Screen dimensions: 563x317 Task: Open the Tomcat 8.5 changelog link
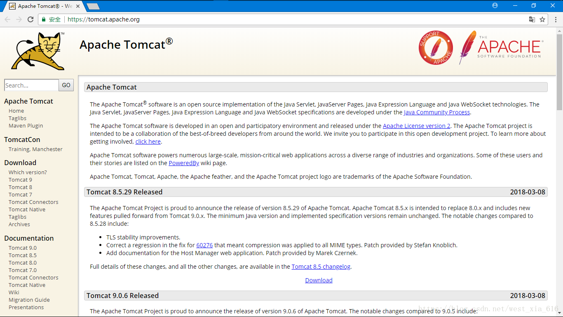(x=321, y=267)
